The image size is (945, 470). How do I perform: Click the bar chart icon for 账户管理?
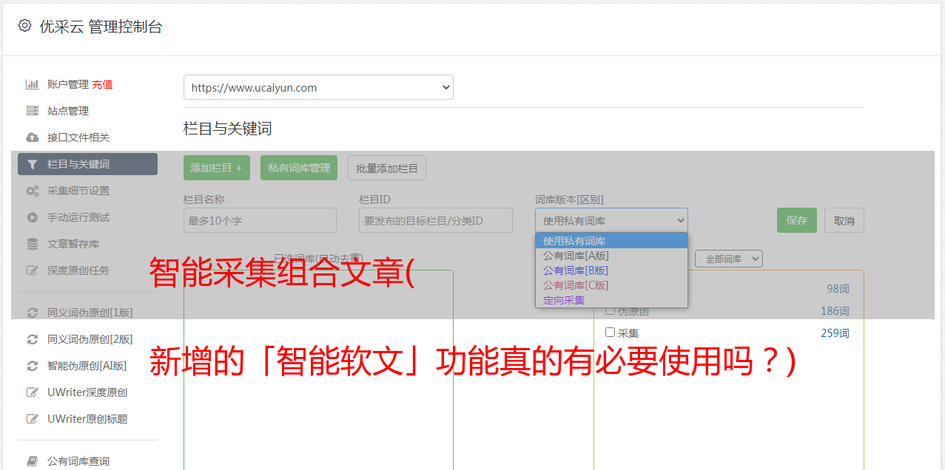(32, 84)
